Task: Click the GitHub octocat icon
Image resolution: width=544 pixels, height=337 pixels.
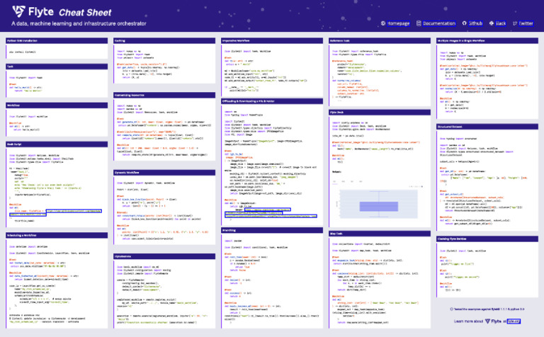Action: (x=464, y=23)
